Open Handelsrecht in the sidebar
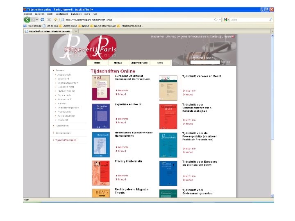The width and height of the screenshot is (295, 221). 65,99
